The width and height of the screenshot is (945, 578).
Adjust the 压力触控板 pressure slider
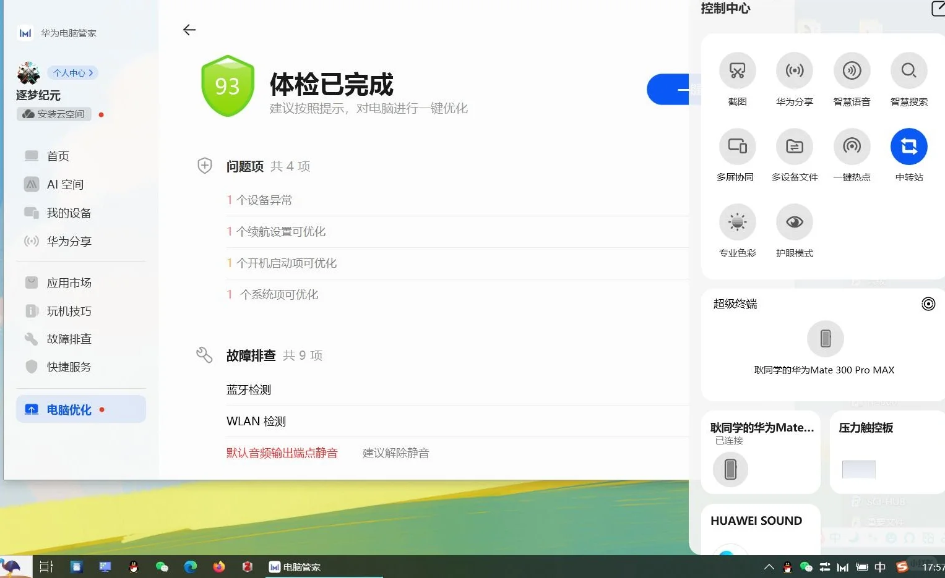(859, 470)
